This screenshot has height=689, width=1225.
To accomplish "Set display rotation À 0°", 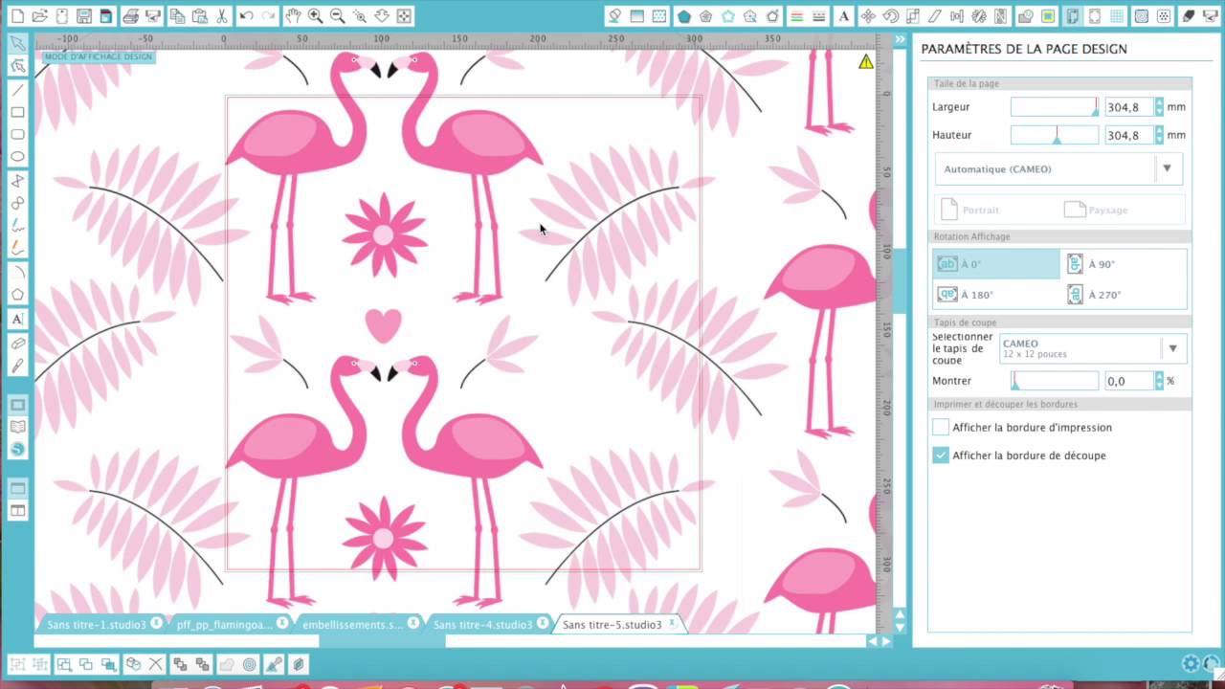I will [996, 264].
